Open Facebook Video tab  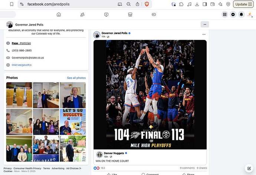[x=106, y=15]
